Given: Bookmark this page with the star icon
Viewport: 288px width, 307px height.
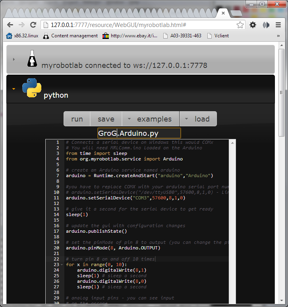Looking at the screenshot, I should tap(240, 25).
